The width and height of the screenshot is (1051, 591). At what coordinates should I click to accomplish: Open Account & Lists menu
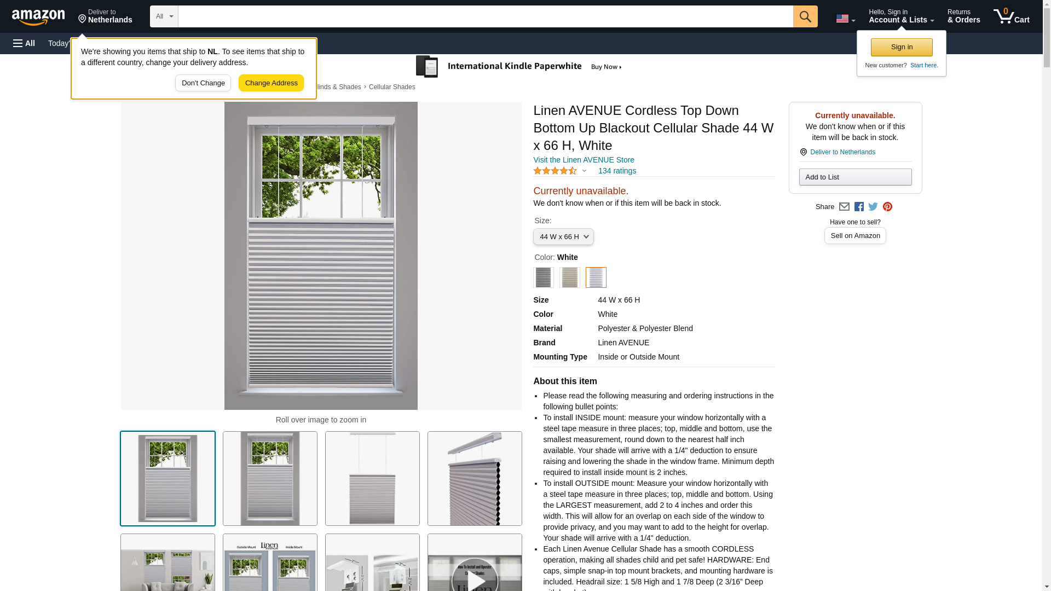coord(901,16)
